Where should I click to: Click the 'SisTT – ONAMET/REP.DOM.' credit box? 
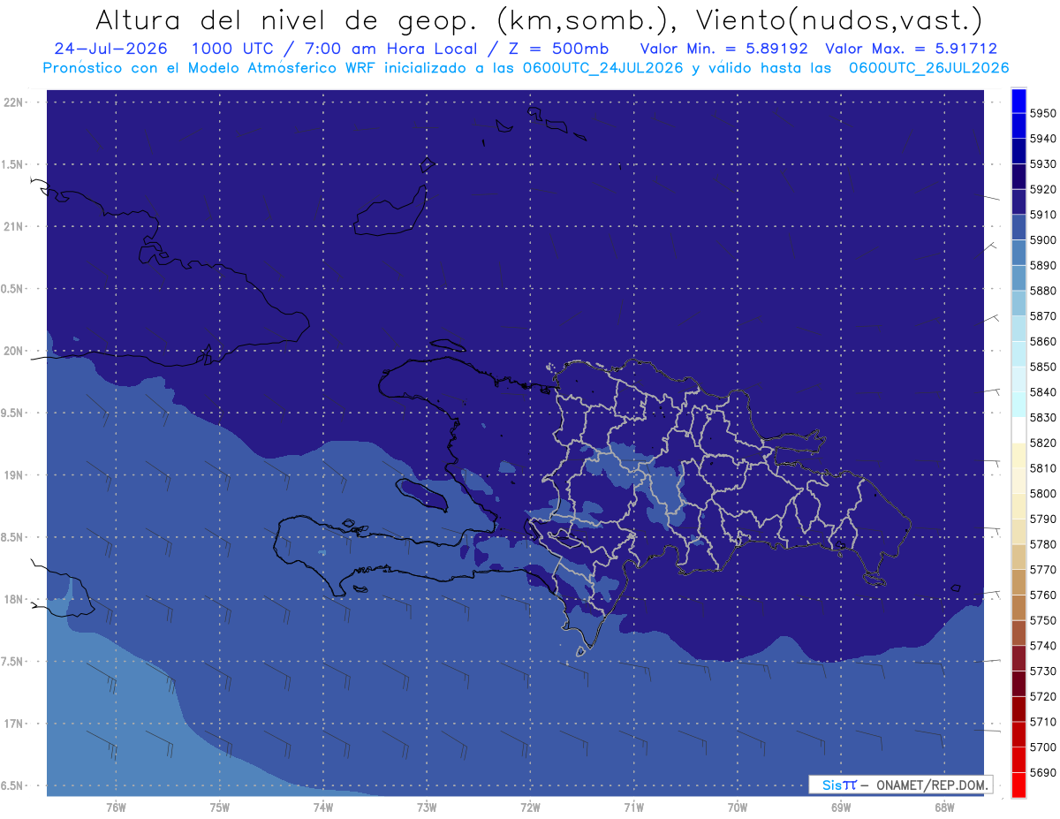click(900, 785)
